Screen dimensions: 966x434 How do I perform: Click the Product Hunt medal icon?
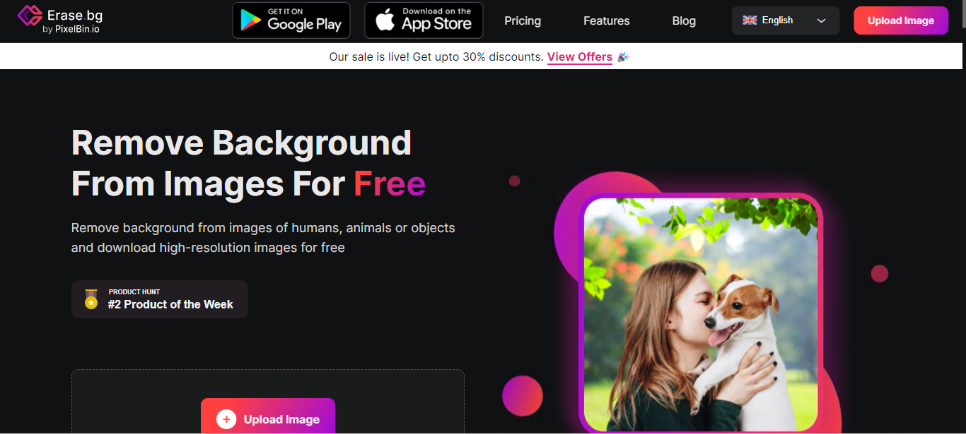pyautogui.click(x=91, y=299)
